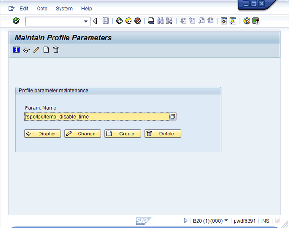This screenshot has width=289, height=228.
Task: Click the Display glasses icon in application toolbar
Action: pyautogui.click(x=26, y=50)
